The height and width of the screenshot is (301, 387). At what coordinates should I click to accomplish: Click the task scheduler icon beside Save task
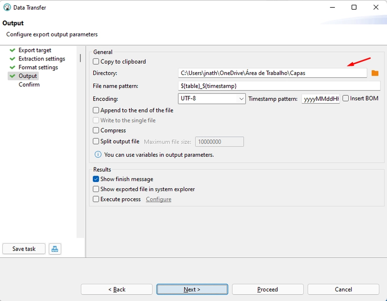pyautogui.click(x=55, y=249)
